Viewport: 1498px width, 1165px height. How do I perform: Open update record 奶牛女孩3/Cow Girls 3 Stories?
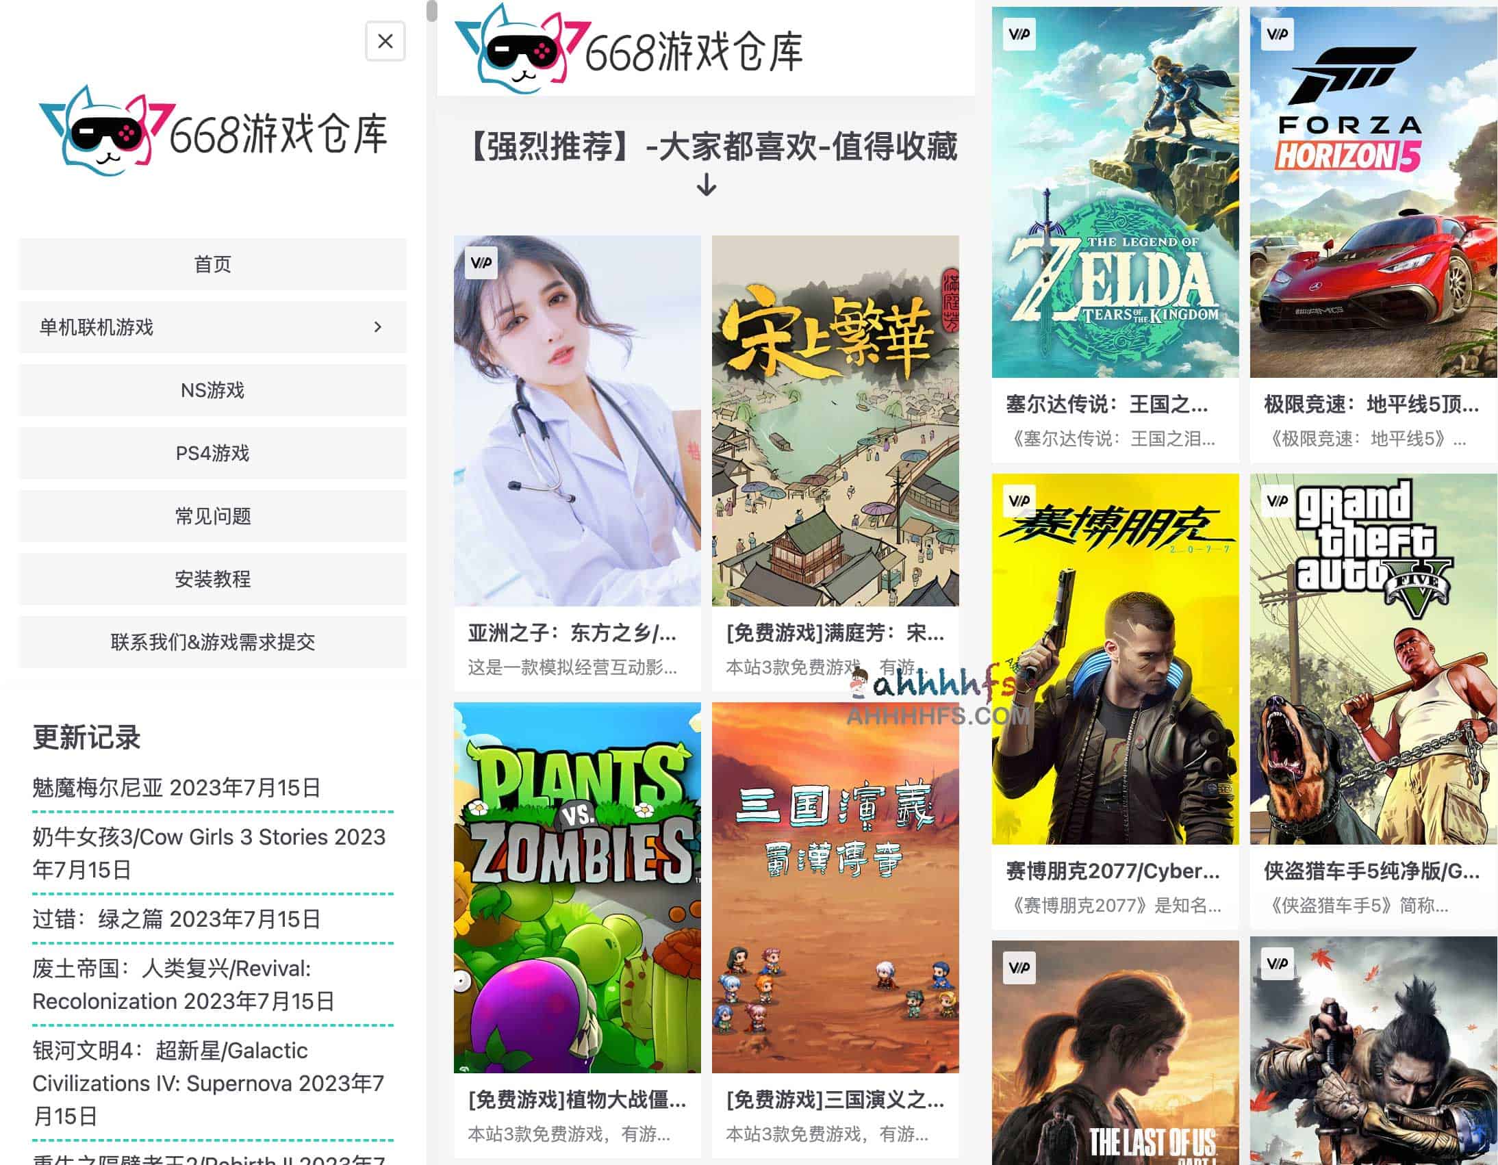tap(209, 853)
